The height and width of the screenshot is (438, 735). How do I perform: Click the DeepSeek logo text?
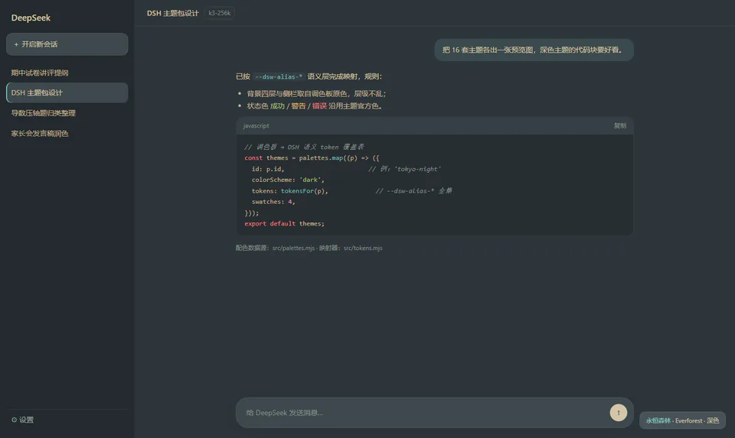tap(31, 18)
